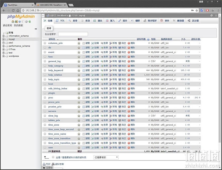Click browse icon for plugin table
The height and width of the screenshot is (170, 222).
click(x=84, y=93)
